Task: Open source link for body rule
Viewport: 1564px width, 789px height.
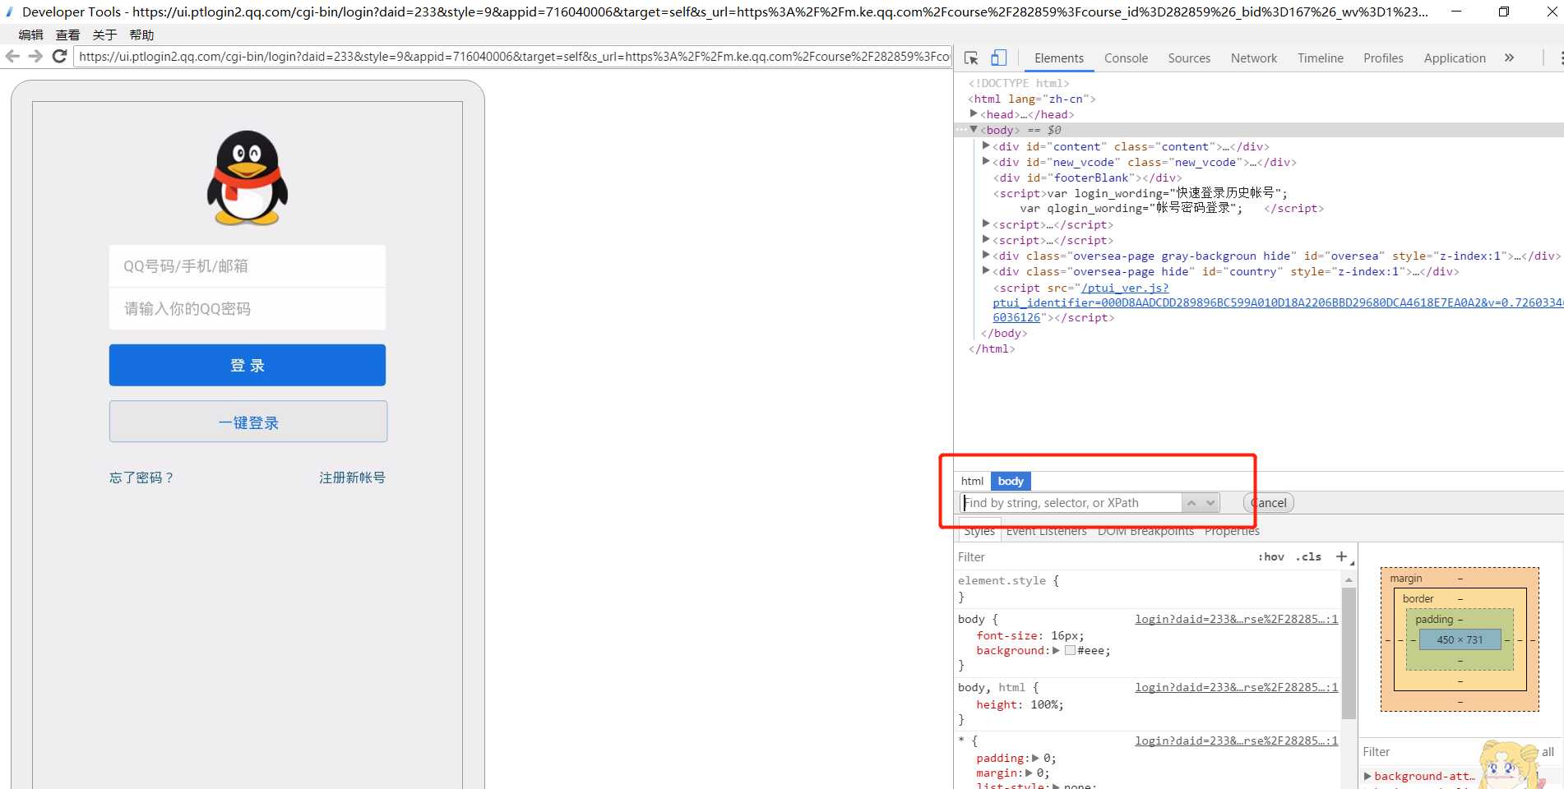Action: (1236, 619)
